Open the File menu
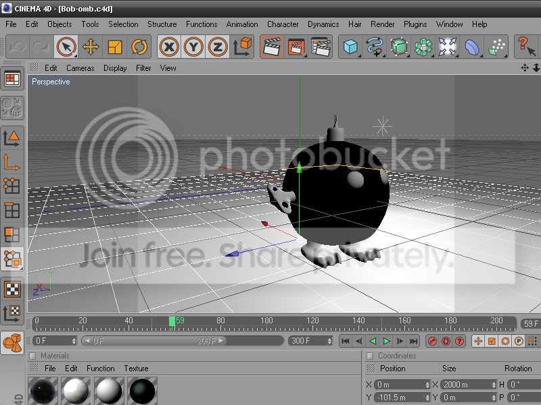This screenshot has width=541, height=405. click(11, 24)
